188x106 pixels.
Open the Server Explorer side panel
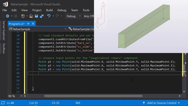click(4, 30)
